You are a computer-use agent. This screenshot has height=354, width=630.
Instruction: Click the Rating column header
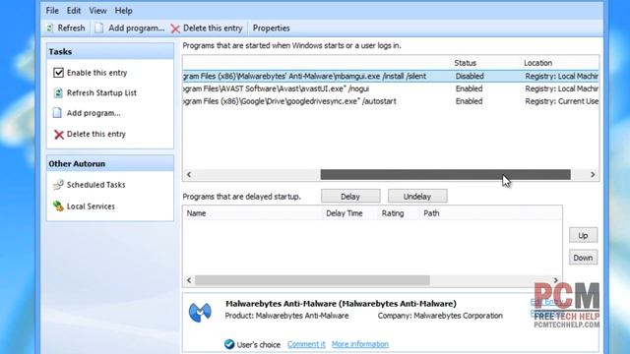pyautogui.click(x=393, y=213)
